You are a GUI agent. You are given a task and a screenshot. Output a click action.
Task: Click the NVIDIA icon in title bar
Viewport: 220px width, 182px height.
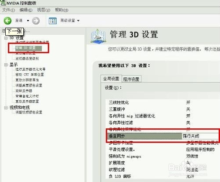(x=3, y=3)
